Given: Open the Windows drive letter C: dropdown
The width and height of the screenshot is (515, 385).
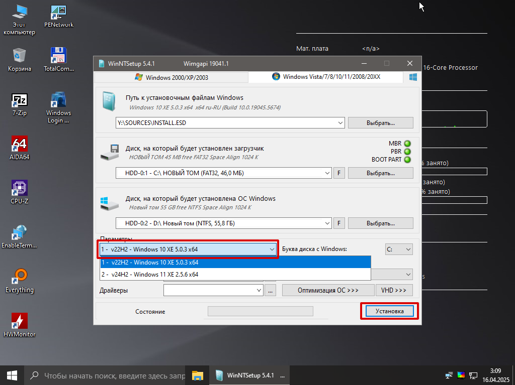Looking at the screenshot, I should coord(399,249).
